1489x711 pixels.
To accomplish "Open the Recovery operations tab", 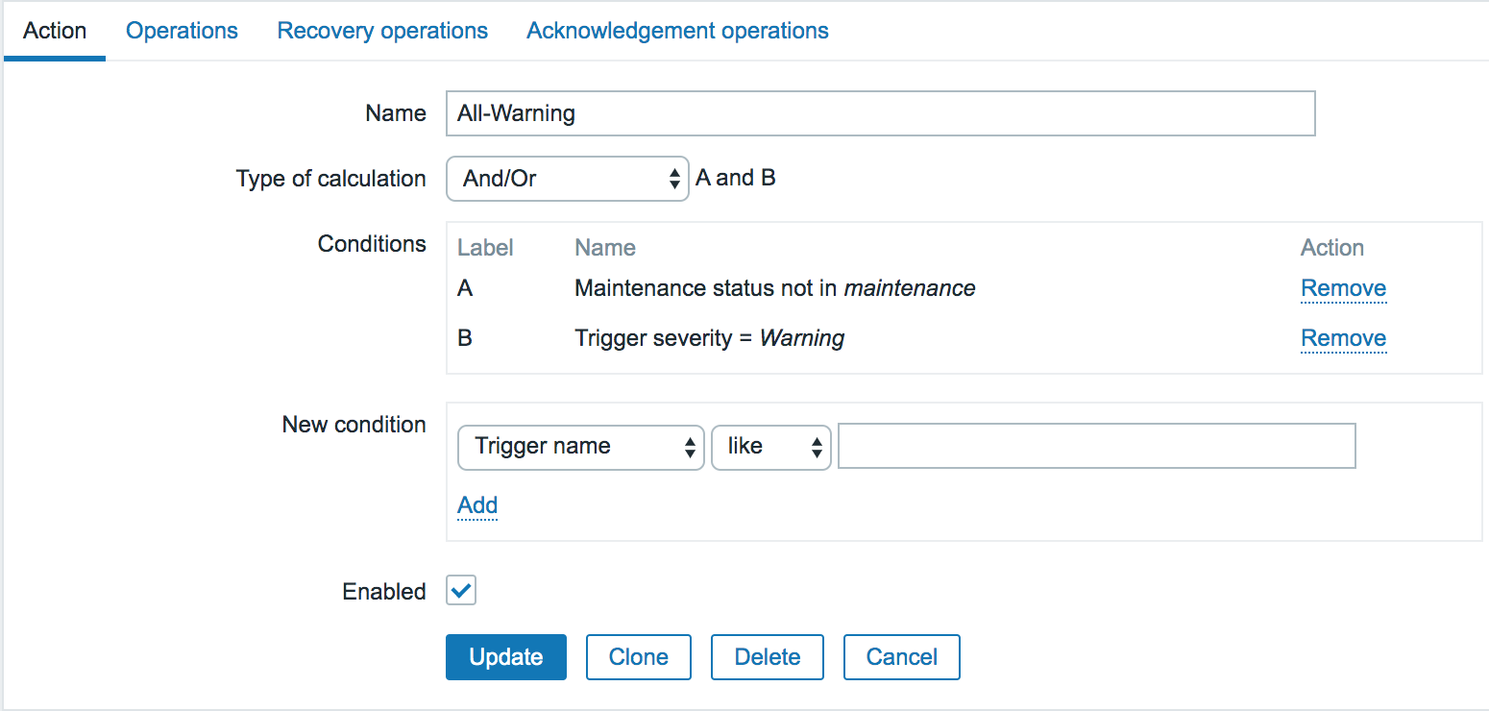I will pyautogui.click(x=382, y=31).
